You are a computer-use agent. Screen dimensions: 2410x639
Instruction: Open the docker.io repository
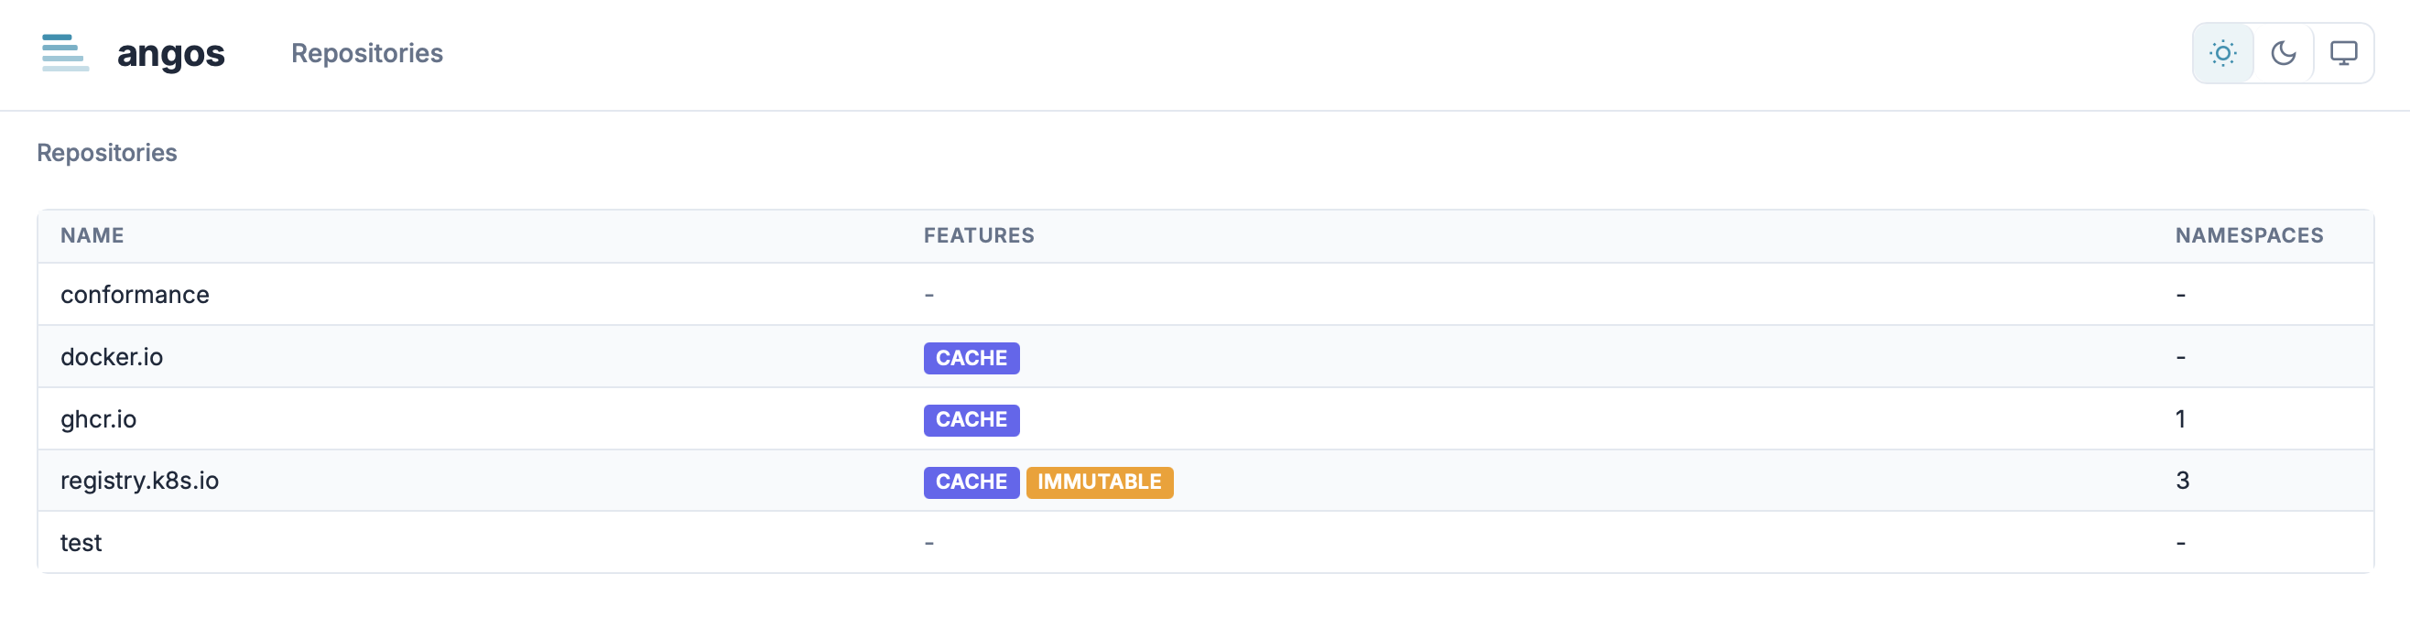(x=112, y=356)
